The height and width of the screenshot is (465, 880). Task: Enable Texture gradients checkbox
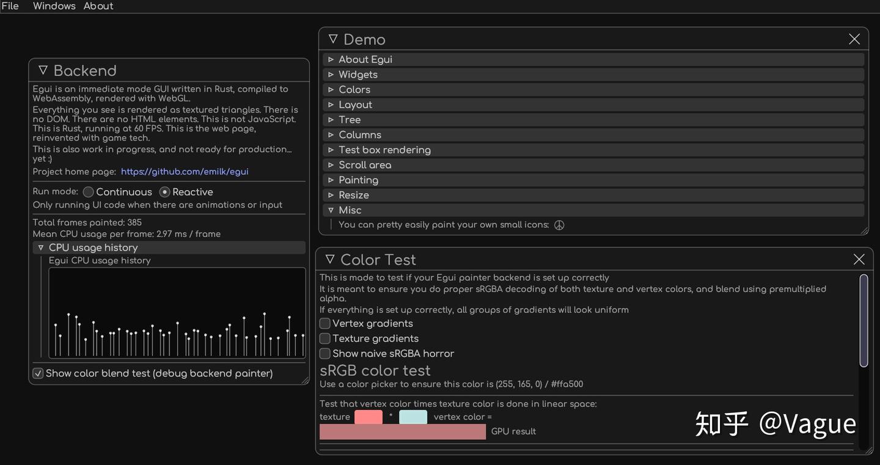(325, 339)
